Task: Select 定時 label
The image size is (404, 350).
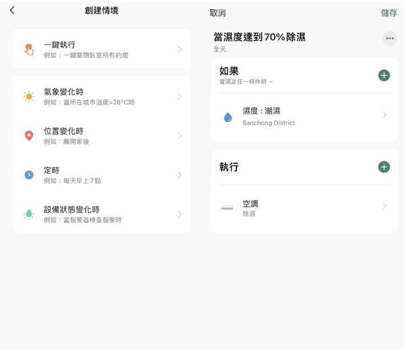Action: point(52,170)
